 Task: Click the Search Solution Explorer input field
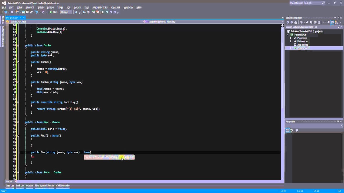point(311,27)
